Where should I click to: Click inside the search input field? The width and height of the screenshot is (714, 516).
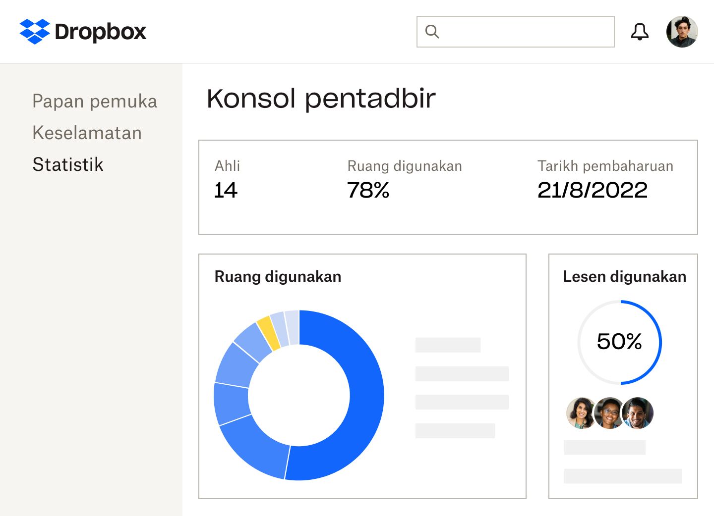(x=516, y=31)
